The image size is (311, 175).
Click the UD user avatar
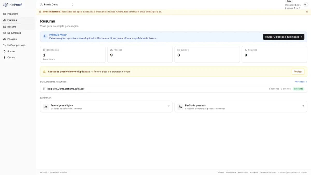306,5
